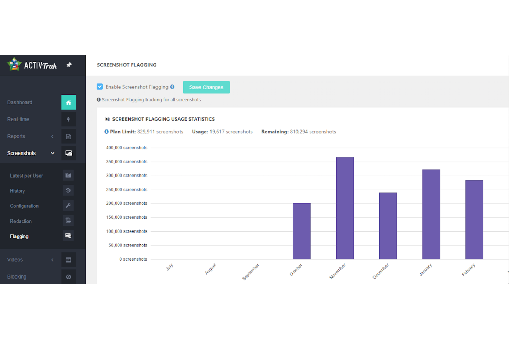Click the Plan Limit info icon
The width and height of the screenshot is (509, 339).
pos(106,132)
